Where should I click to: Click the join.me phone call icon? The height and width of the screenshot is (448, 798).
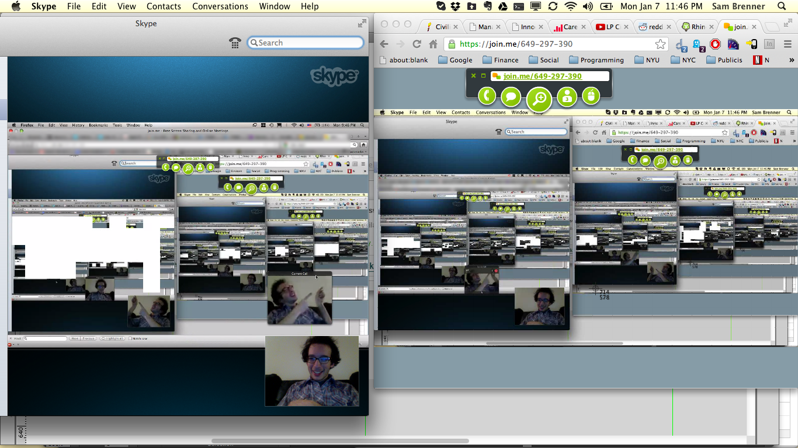click(x=487, y=96)
